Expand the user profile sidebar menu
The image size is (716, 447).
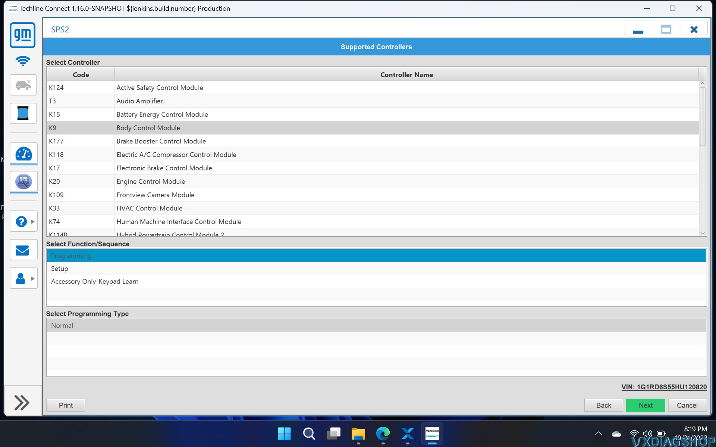point(23,279)
